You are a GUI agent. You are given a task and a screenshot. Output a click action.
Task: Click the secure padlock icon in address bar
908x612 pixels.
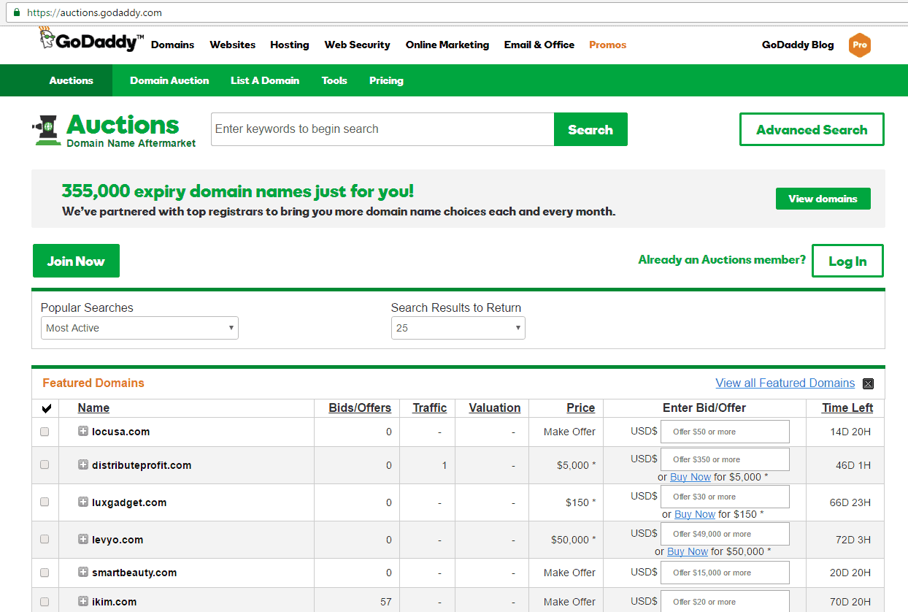point(17,12)
